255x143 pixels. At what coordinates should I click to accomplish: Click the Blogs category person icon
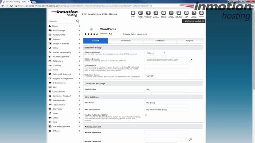(x=49, y=26)
